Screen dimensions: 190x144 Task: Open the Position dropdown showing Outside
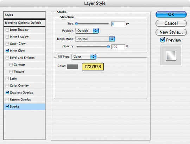coord(87,31)
